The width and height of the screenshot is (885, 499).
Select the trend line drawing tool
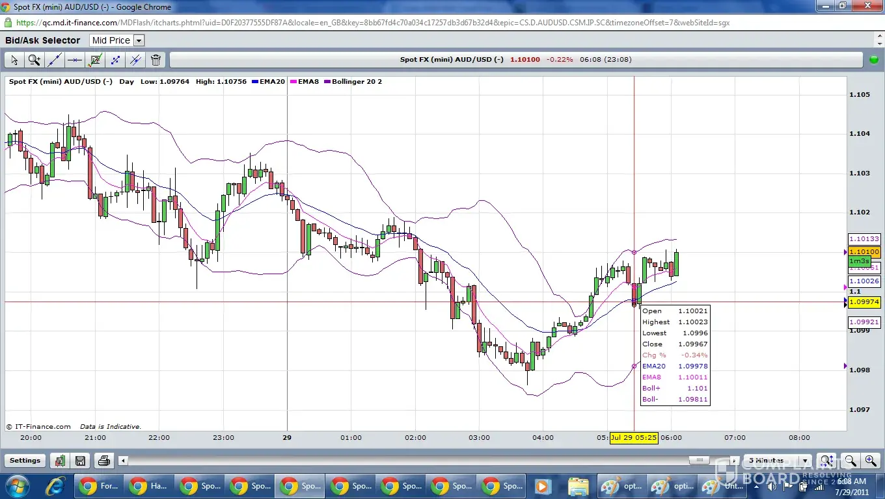coord(55,60)
